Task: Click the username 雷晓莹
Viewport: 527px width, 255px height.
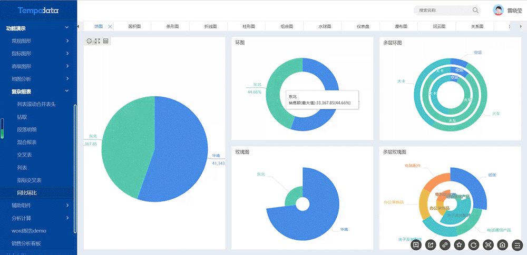Action: point(514,11)
